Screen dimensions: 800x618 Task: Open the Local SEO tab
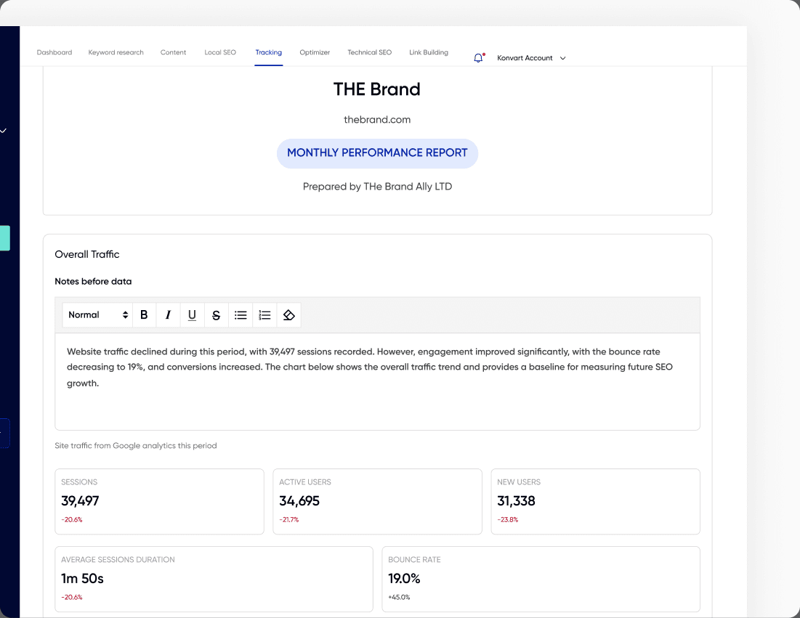pos(220,52)
